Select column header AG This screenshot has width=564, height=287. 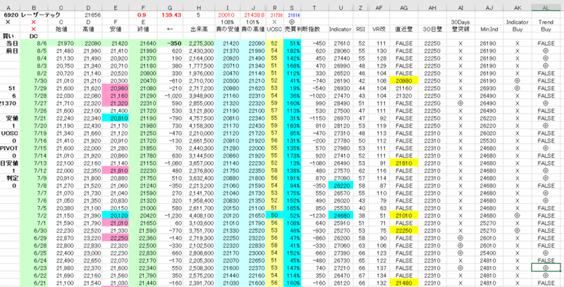403,8
